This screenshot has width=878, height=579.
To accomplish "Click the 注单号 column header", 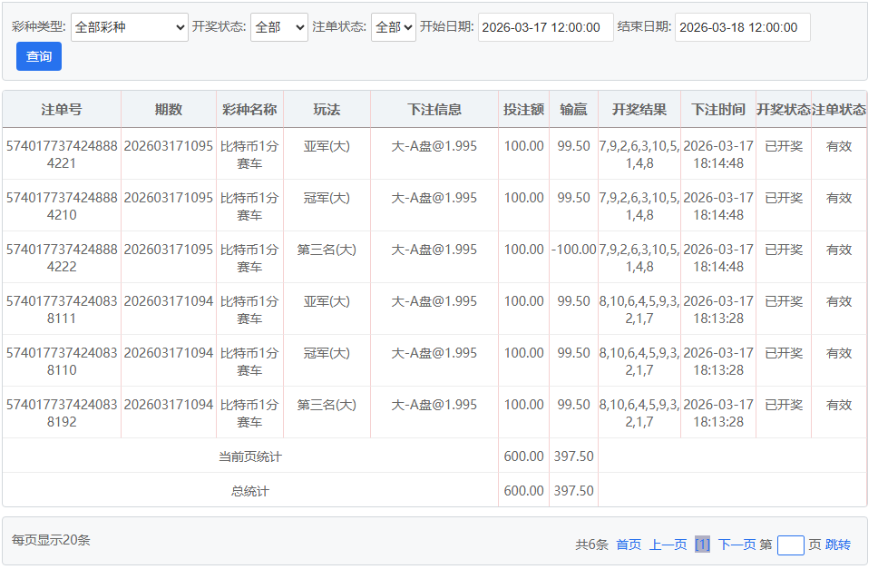I will 62,109.
